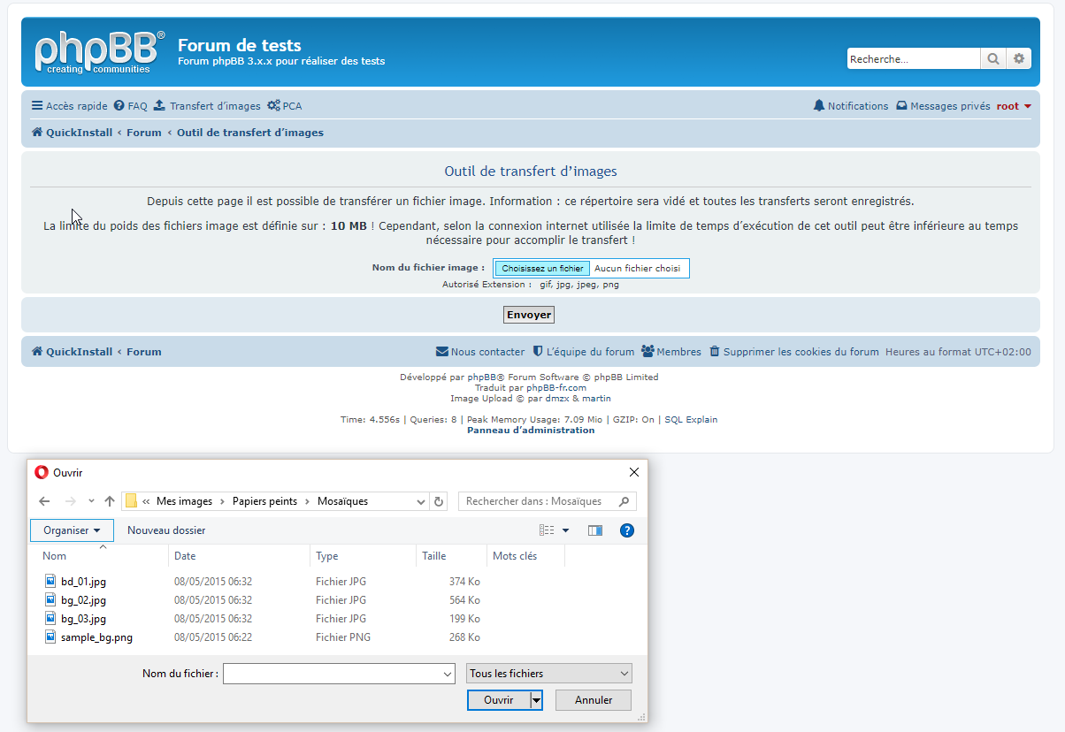Expand the Organiser dropdown

coord(72,530)
